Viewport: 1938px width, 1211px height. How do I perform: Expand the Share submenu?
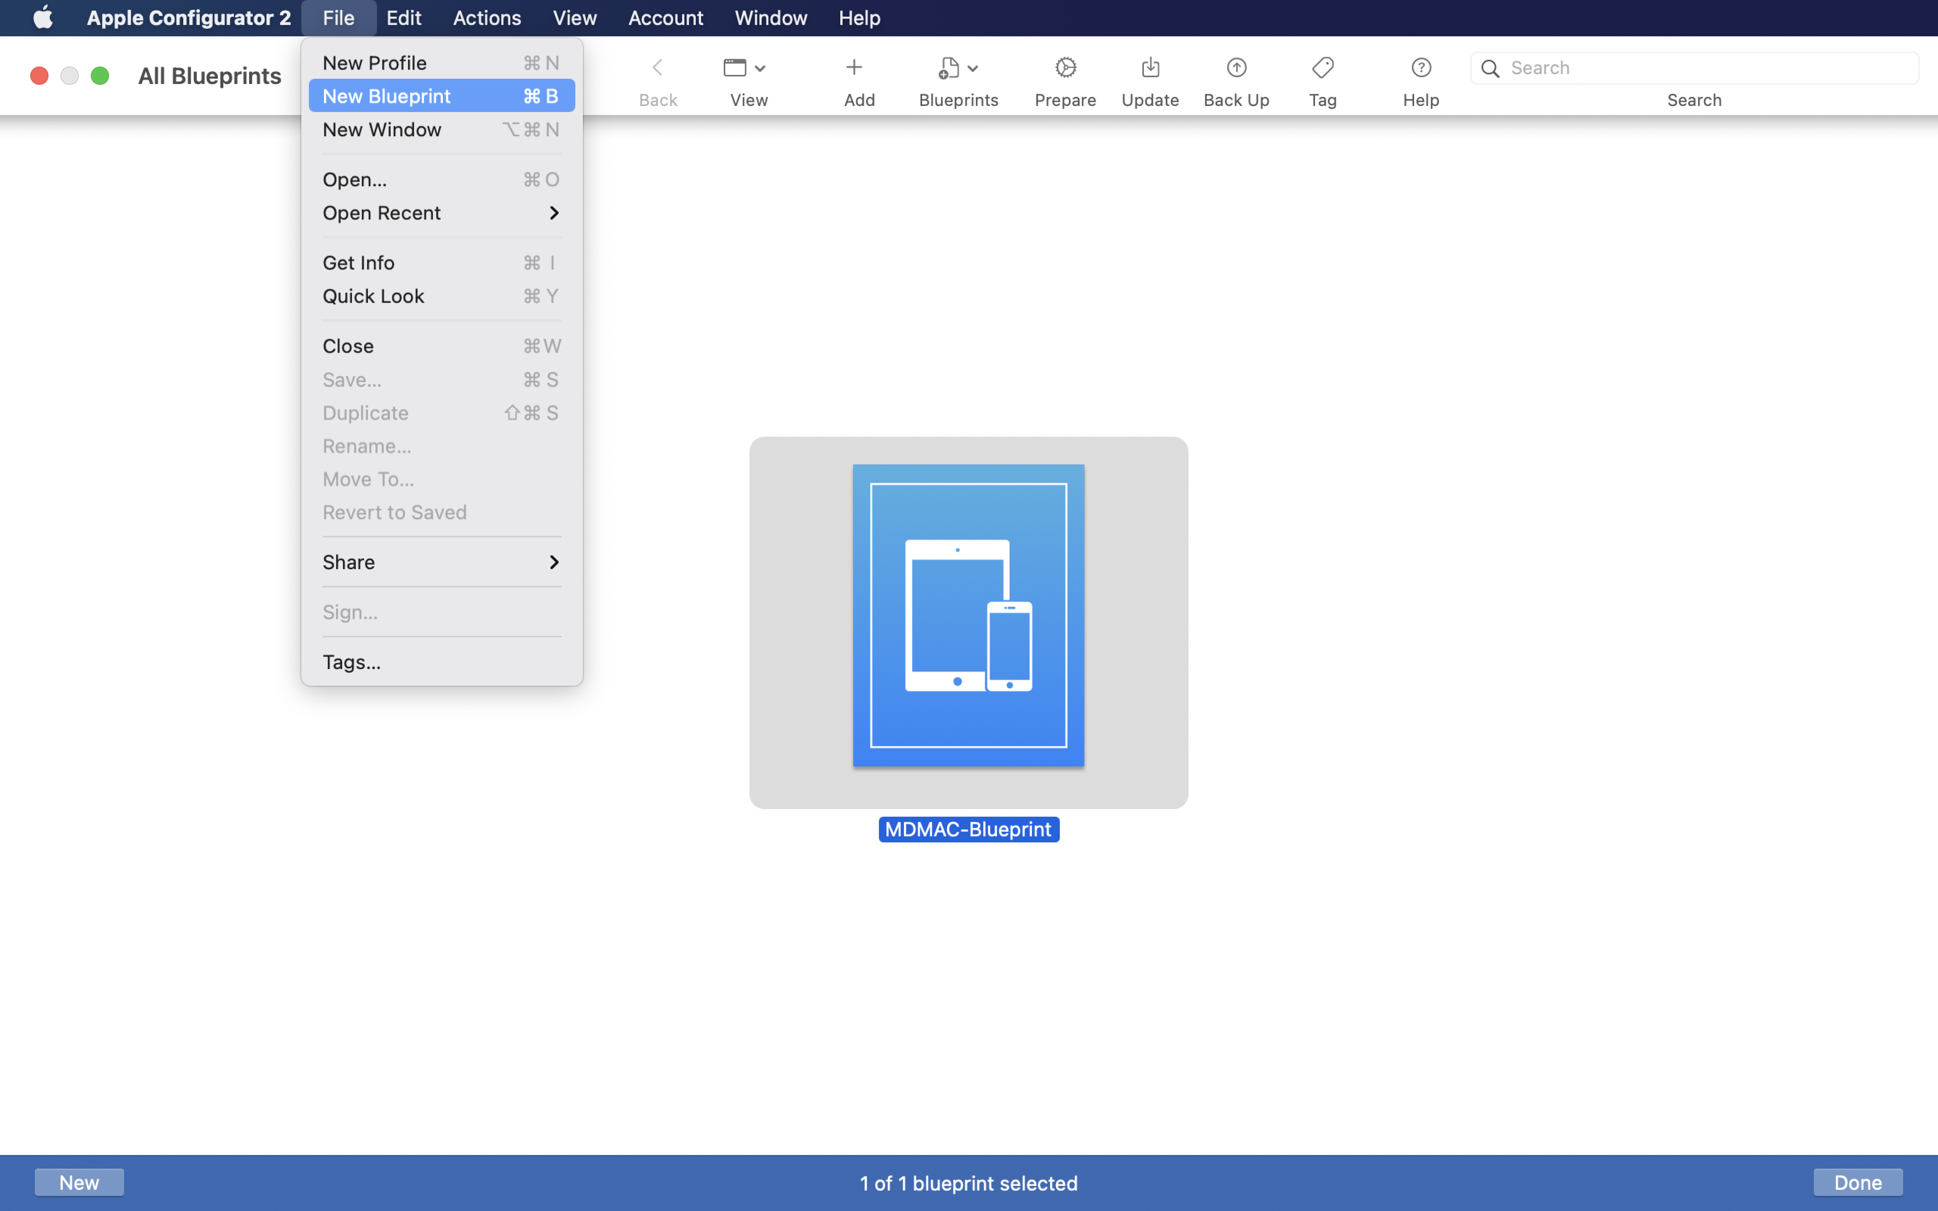click(x=441, y=562)
